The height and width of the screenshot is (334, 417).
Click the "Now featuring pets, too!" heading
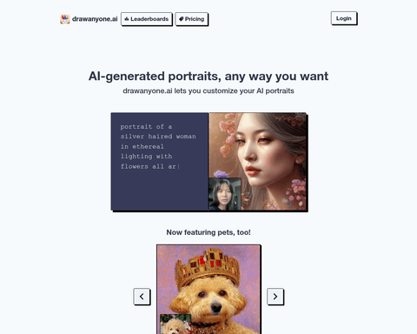(x=208, y=232)
